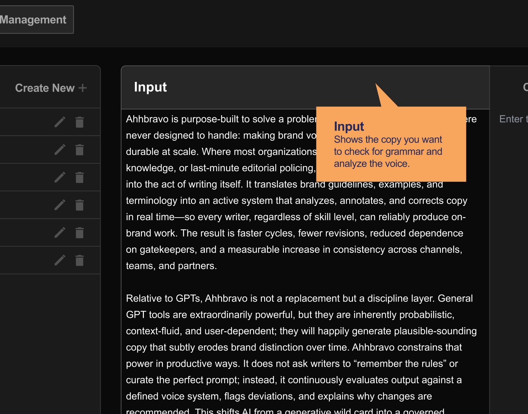Screen dimensions: 528x414
Task: Click the white Input panel header title
Action: pyautogui.click(x=150, y=87)
